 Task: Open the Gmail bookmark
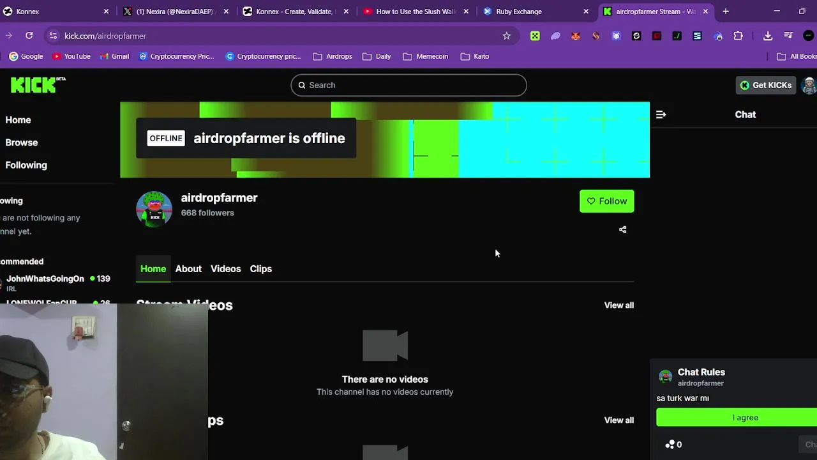[x=114, y=56]
